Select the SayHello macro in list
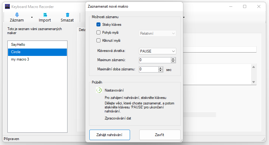The image size is (269, 145). click(x=37, y=45)
